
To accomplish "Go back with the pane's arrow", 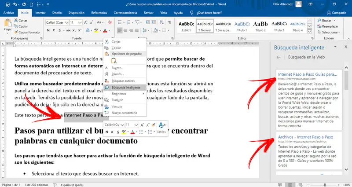I will 279,57.
